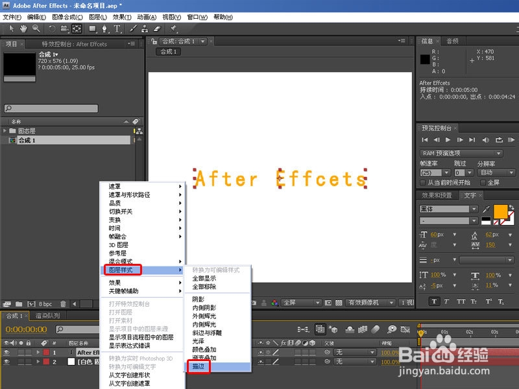Click the 合成 1 breadcrumb button
Screen dimensions: 519x389
[169, 52]
